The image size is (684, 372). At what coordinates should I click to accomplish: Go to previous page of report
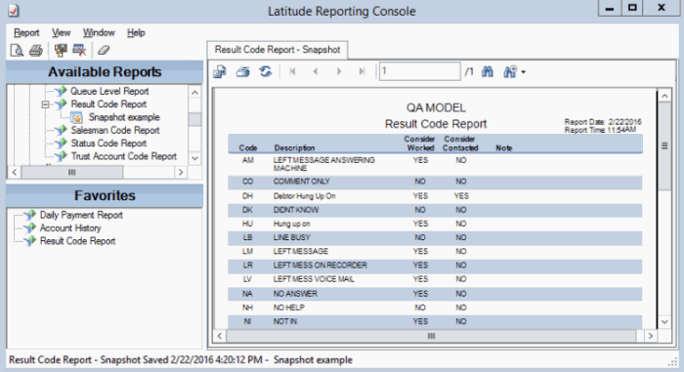tap(316, 71)
